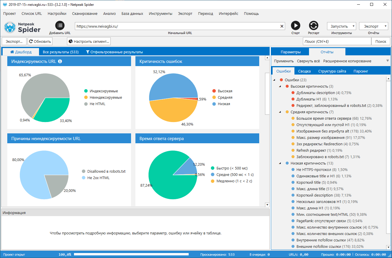Switch to the Параметры tab

pos(290,52)
